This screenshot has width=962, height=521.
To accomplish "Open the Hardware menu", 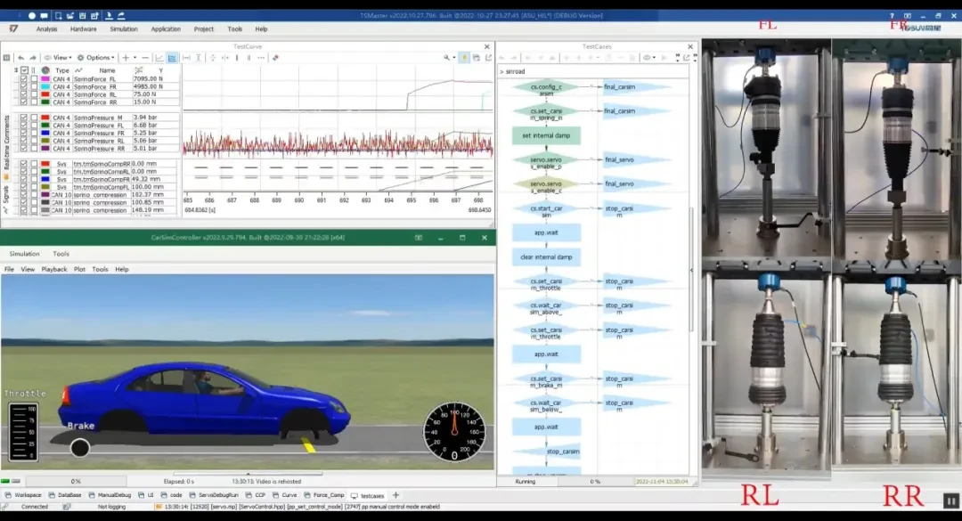I will 84,28.
